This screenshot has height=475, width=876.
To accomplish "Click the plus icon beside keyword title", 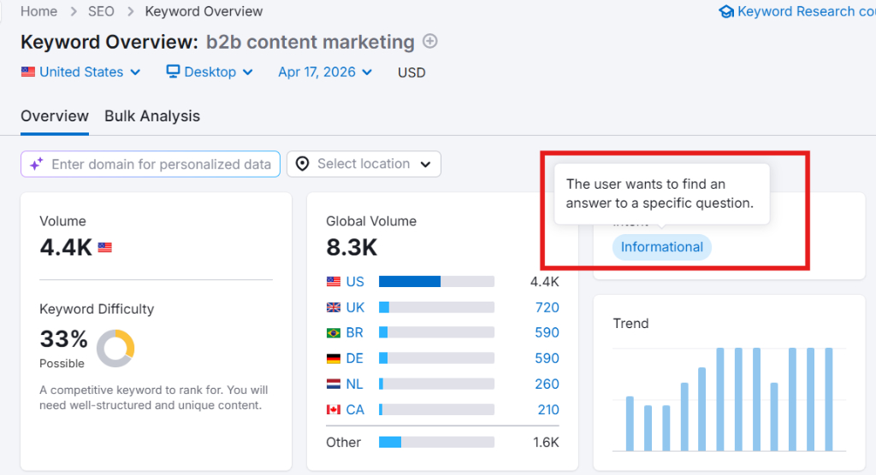I will coord(430,42).
